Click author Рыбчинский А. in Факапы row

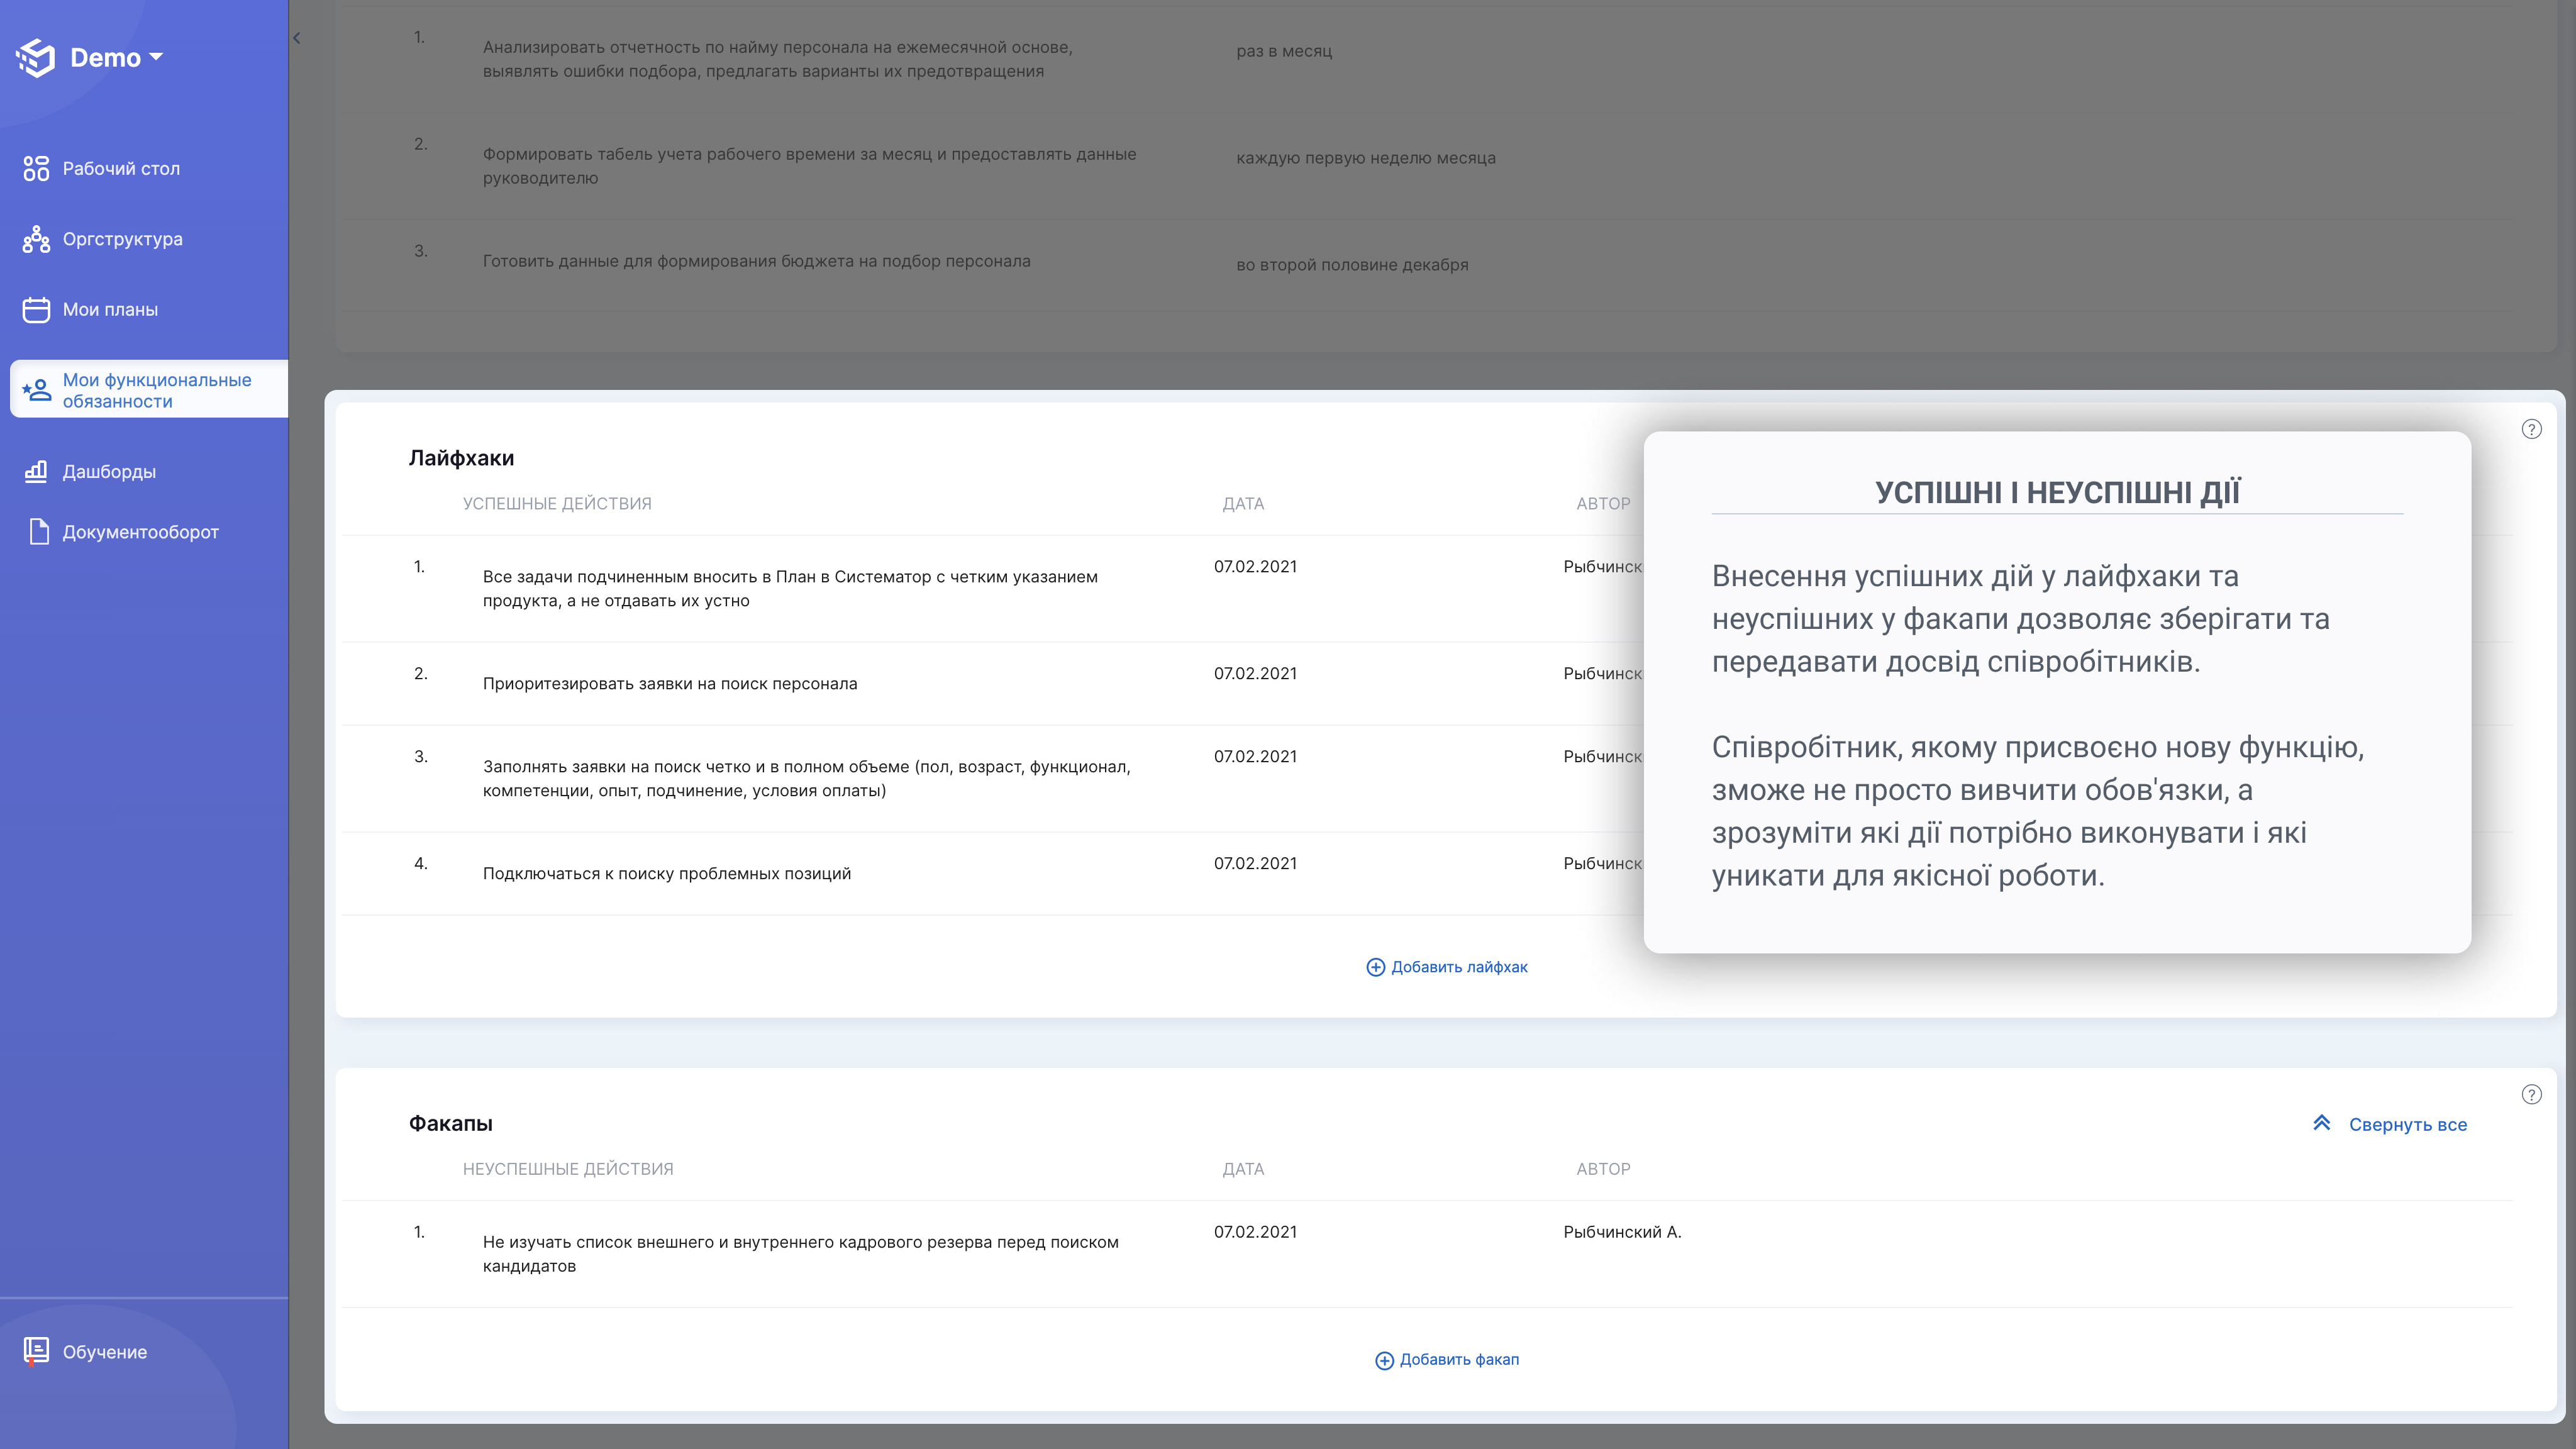pos(1622,1232)
